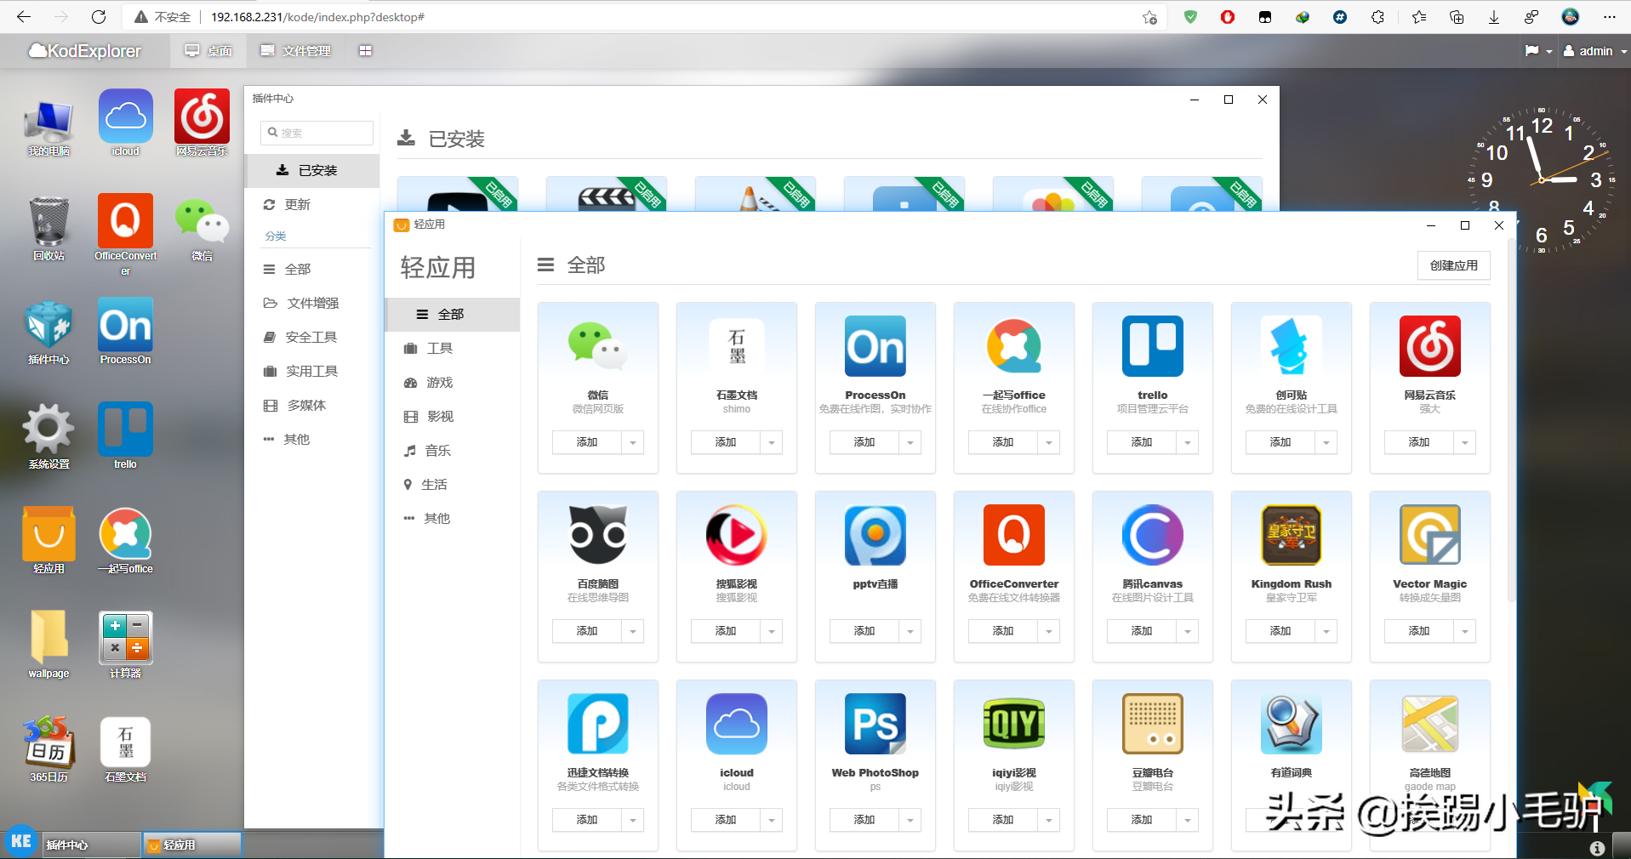Click the trello app icon in 轻应用

(x=1153, y=346)
